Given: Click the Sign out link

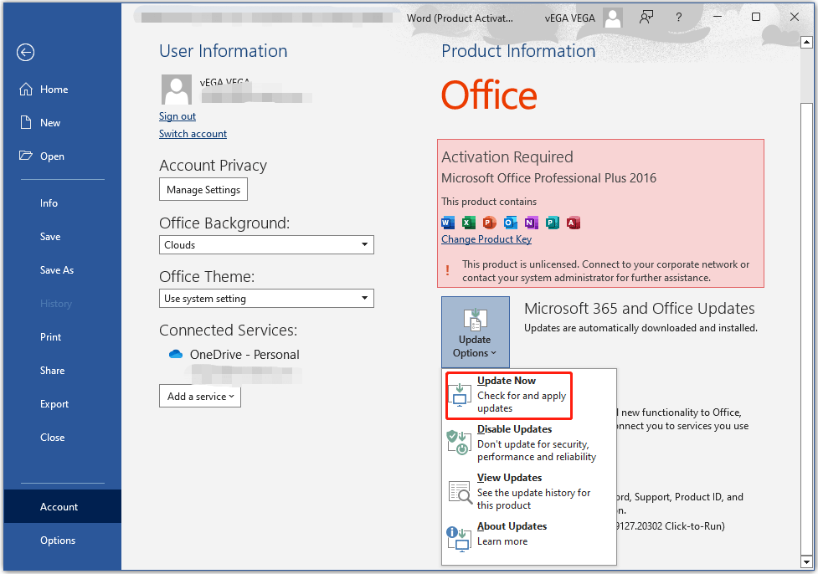Looking at the screenshot, I should (x=177, y=116).
